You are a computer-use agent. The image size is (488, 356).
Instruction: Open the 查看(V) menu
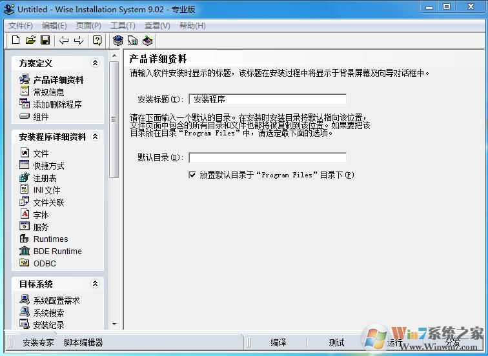click(x=157, y=26)
